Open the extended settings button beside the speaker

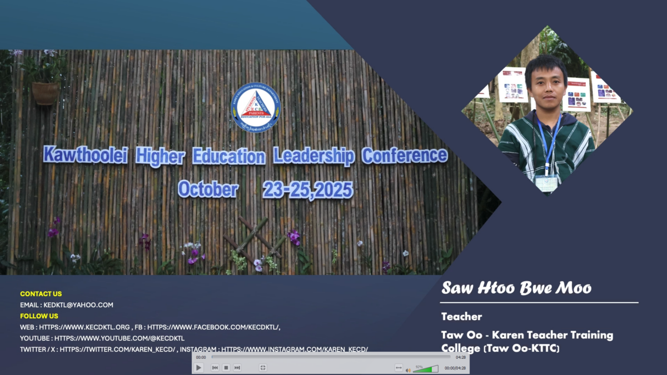pos(399,368)
